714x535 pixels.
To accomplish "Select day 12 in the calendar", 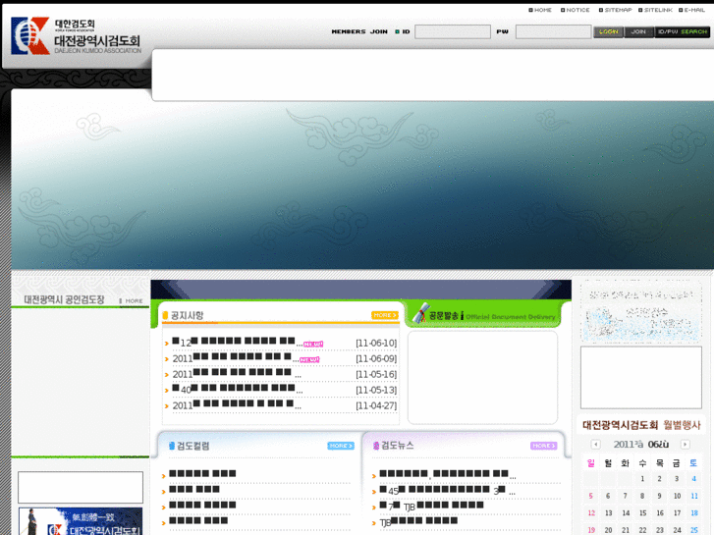I will [591, 513].
